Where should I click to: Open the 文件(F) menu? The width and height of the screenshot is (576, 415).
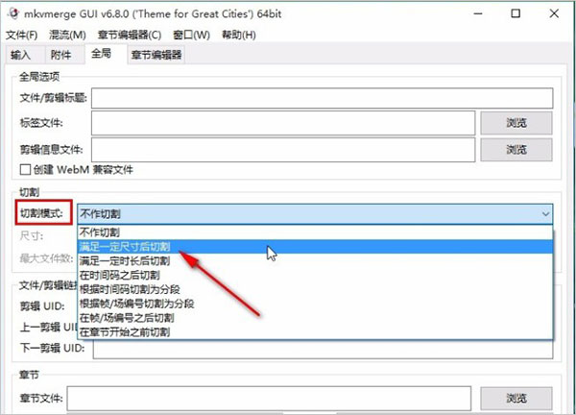(x=22, y=35)
